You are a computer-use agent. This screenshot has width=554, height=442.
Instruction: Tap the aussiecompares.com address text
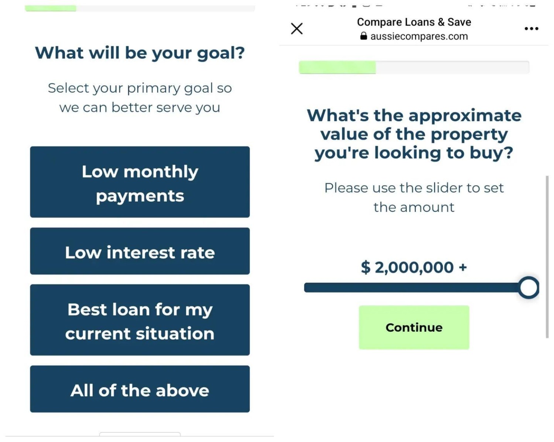pyautogui.click(x=419, y=36)
